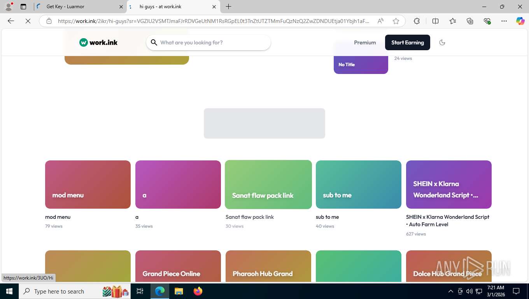The image size is (529, 299).
Task: Open a new browser tab
Action: (229, 7)
